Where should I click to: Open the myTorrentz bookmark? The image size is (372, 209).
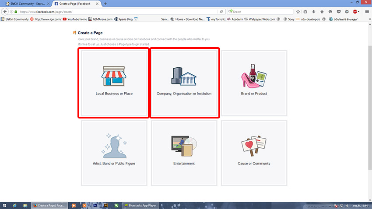pos(216,19)
